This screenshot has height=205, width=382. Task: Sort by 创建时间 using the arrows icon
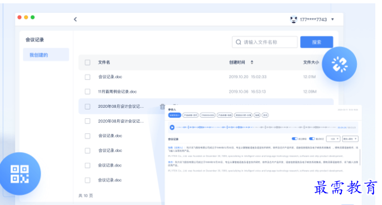point(252,62)
